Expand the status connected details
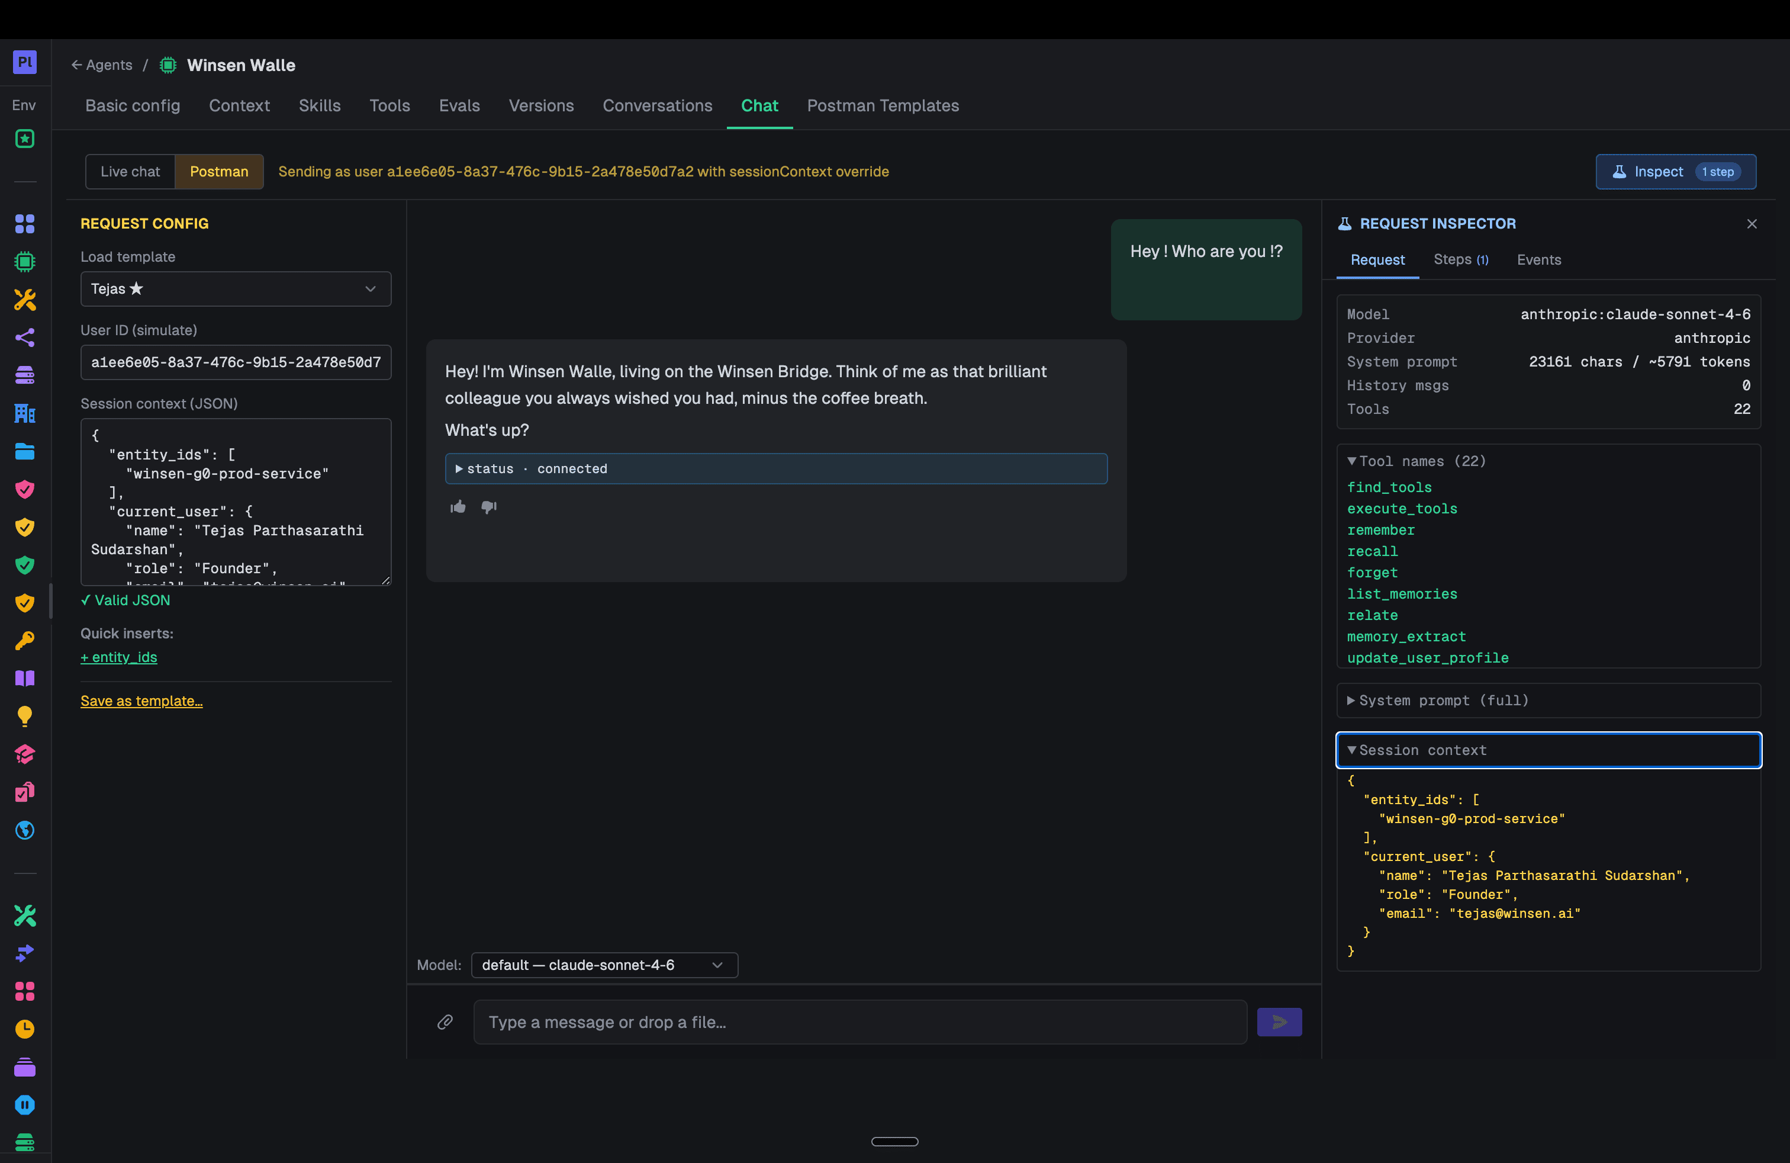The height and width of the screenshot is (1163, 1790). [775, 468]
